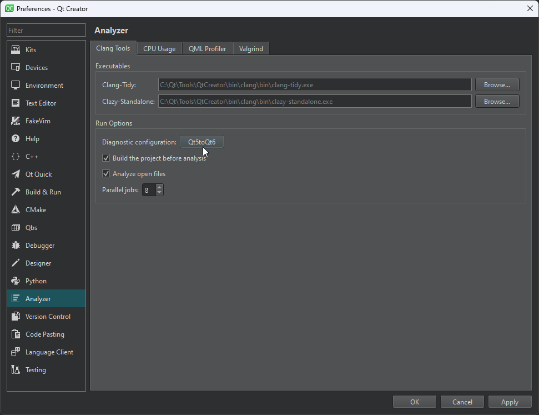Open Build & Run hammer icon
The width and height of the screenshot is (539, 415).
pyautogui.click(x=16, y=192)
